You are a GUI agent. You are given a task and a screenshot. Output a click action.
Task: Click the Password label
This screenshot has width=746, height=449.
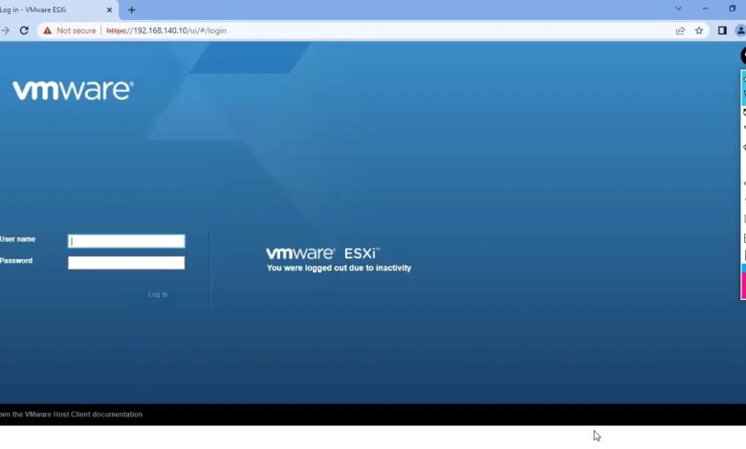pyautogui.click(x=16, y=261)
